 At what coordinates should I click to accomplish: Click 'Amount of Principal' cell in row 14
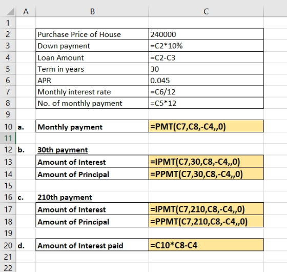click(92, 174)
